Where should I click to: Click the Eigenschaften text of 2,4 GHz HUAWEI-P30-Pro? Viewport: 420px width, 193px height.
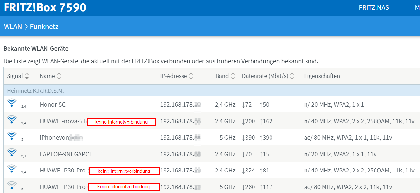coord(359,171)
